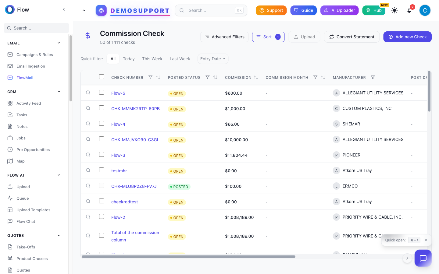
Task: Open the Activity Feed under CRM
Action: tap(29, 103)
